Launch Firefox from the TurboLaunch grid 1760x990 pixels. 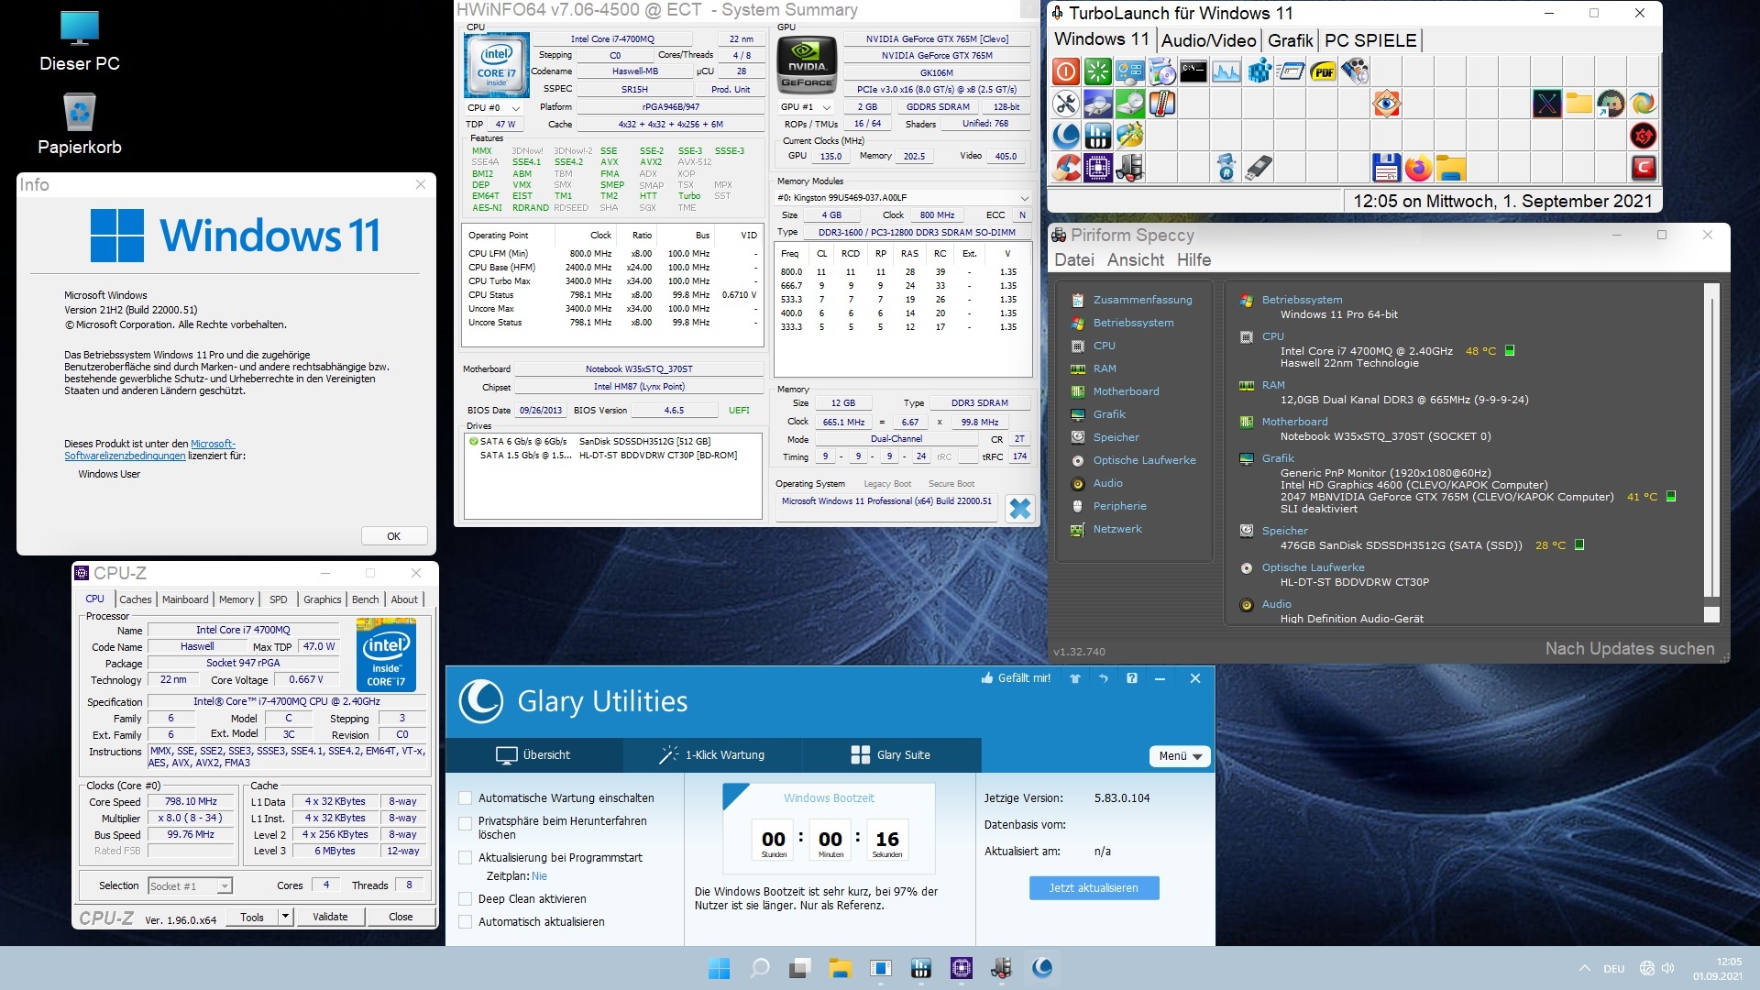pos(1418,168)
